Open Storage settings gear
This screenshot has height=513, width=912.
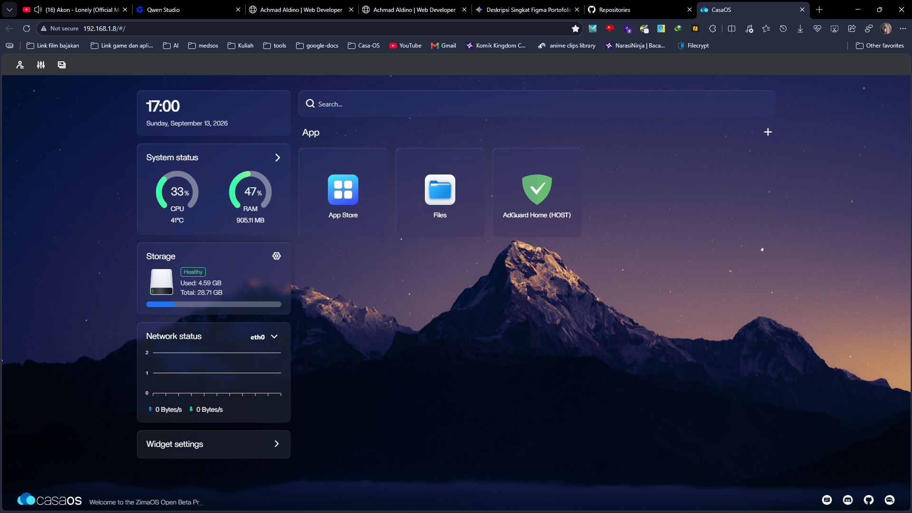pyautogui.click(x=277, y=256)
